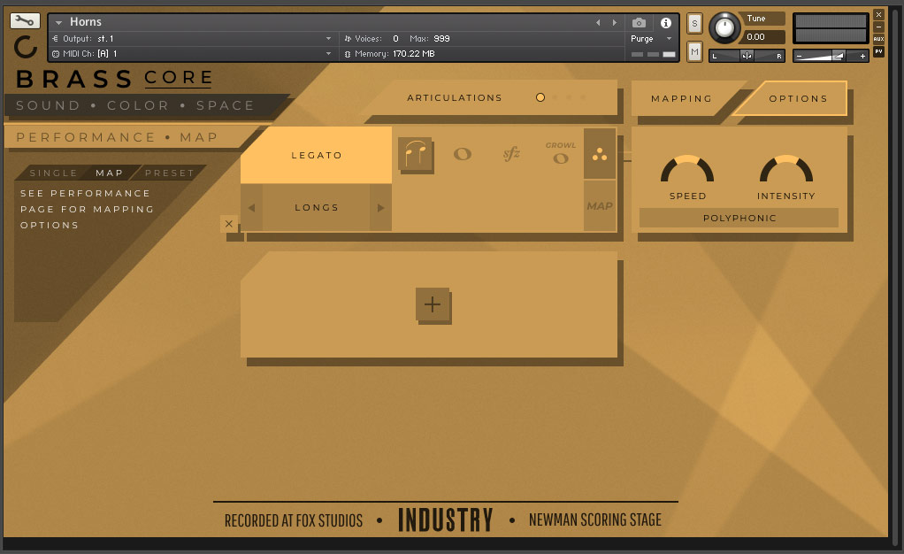Select the legato notes articulation icon
The image size is (904, 554).
click(415, 154)
